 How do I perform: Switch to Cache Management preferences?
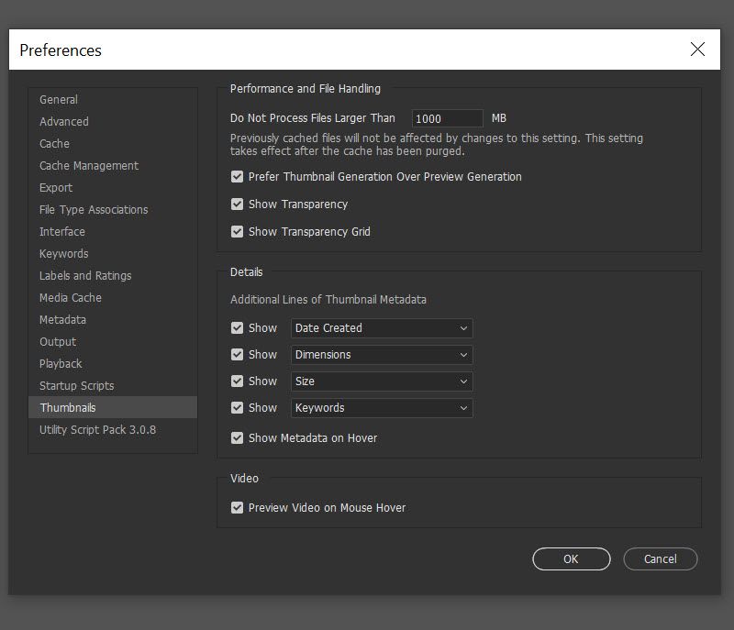(x=89, y=166)
